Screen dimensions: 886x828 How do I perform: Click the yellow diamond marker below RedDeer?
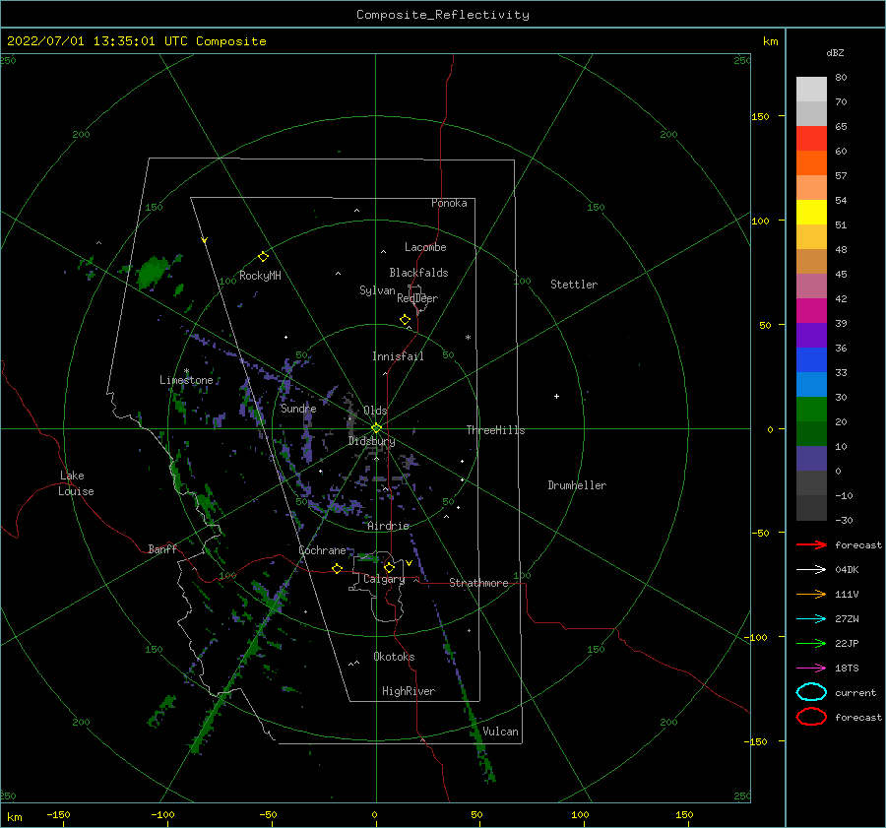point(405,320)
